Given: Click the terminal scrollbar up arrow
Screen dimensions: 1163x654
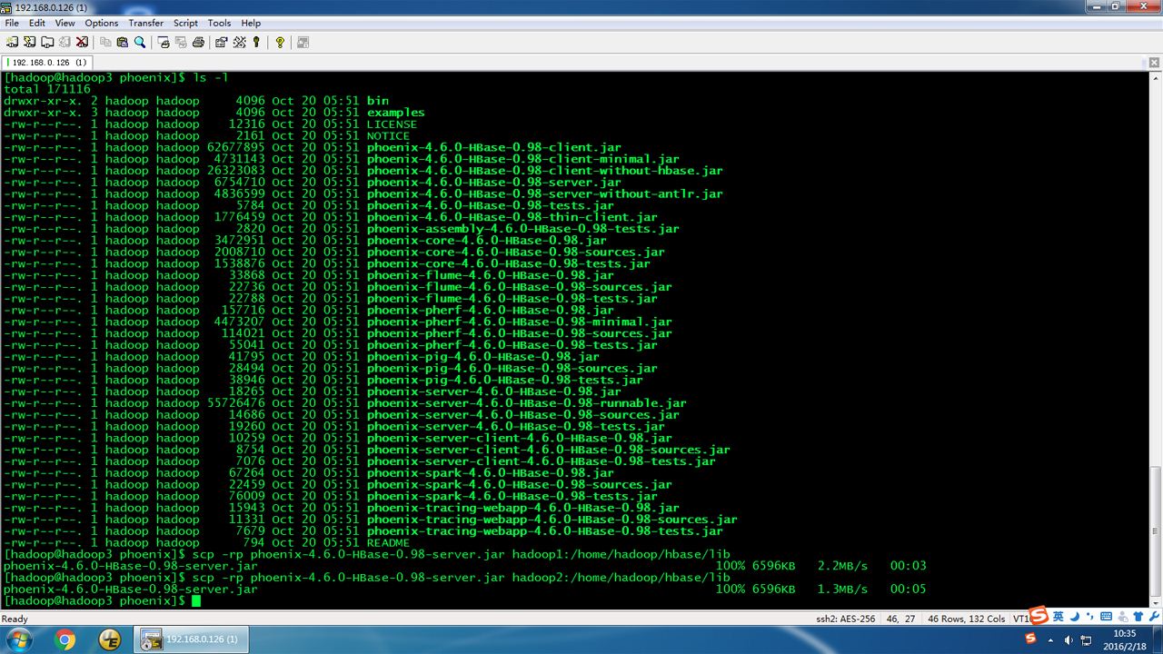Looking at the screenshot, I should 1156,78.
